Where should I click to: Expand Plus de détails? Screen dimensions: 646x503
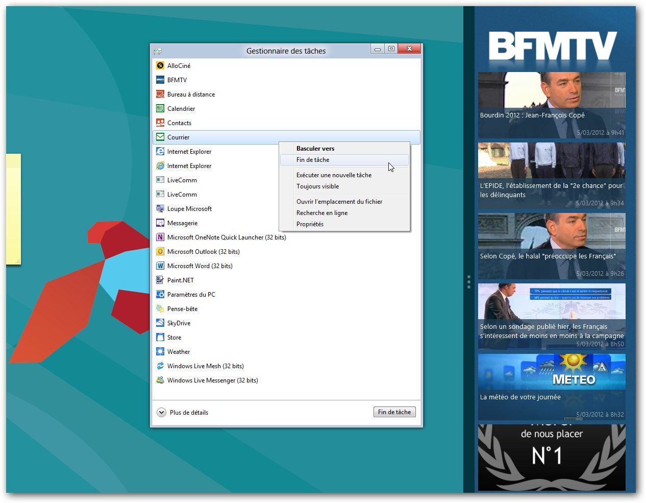point(183,412)
